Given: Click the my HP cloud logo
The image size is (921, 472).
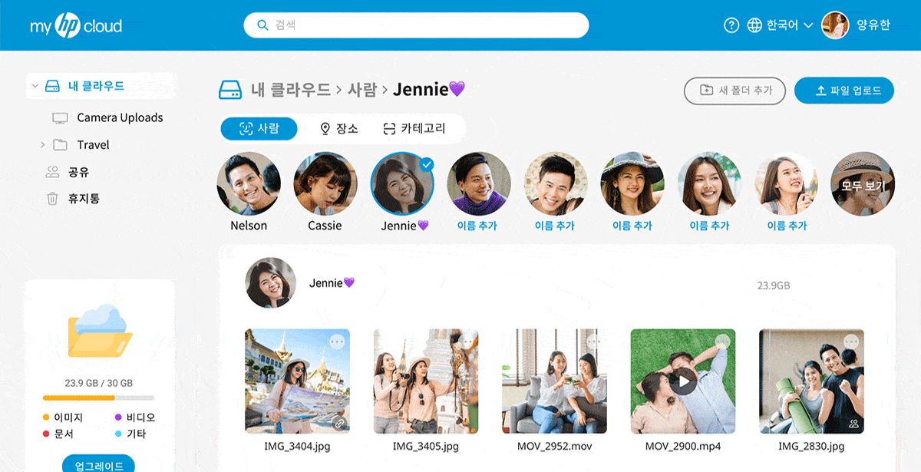Looking at the screenshot, I should [x=76, y=25].
